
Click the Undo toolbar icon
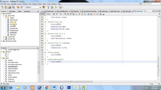pyautogui.click(x=18, y=7)
